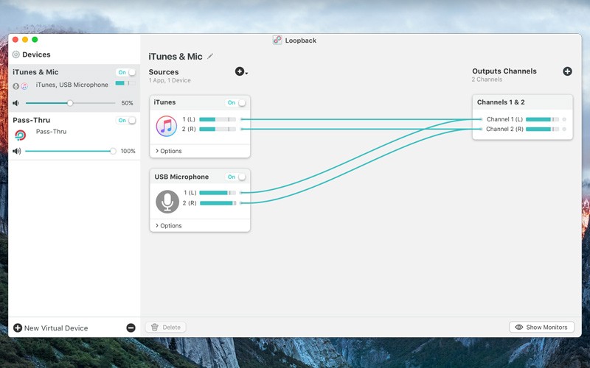The image size is (590, 368).
Task: Click the pencil icon to rename iTunes & Mic
Action: click(210, 57)
